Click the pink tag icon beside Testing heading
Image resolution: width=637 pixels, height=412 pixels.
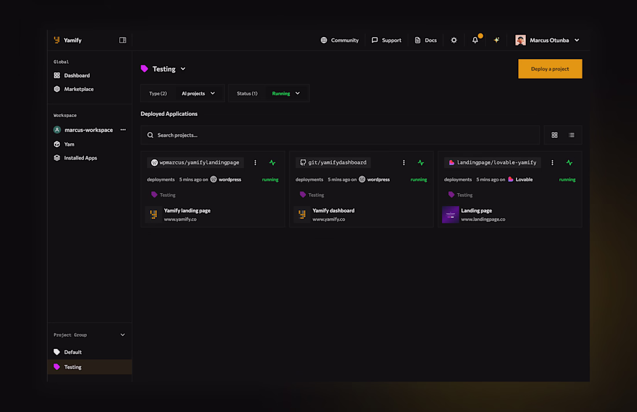click(144, 69)
